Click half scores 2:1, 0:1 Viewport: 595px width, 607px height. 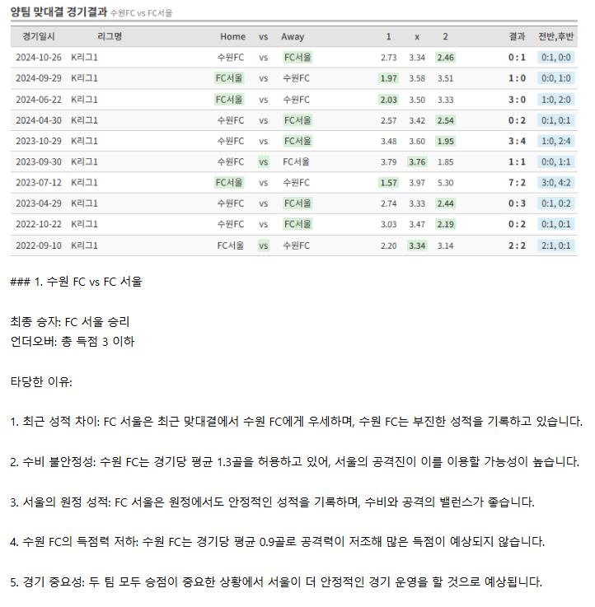556,245
